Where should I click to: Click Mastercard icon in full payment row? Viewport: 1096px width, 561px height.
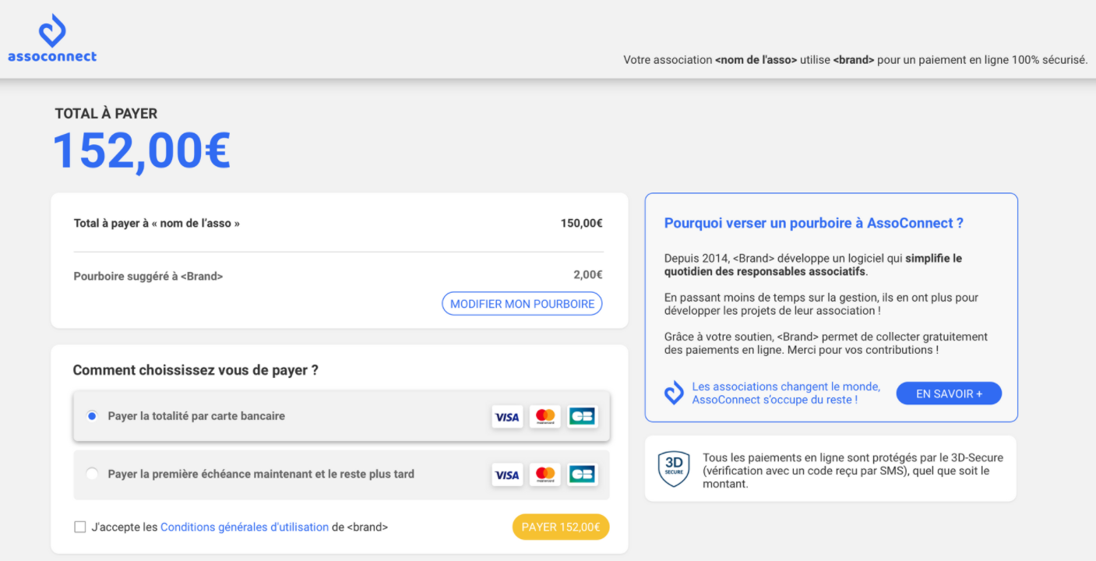pos(545,417)
